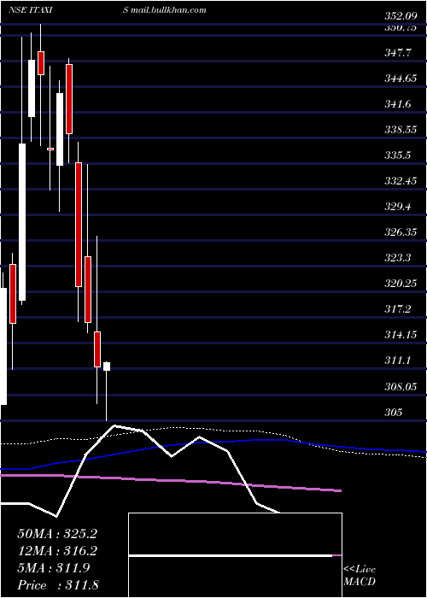The height and width of the screenshot is (598, 427).
Task: Click the mail.bullkhan.com source text
Action: coord(168,10)
